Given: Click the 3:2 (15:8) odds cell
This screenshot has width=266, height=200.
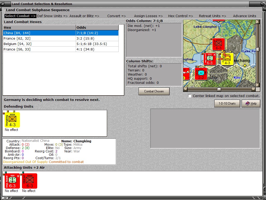Looking at the screenshot, I should pos(97,38).
